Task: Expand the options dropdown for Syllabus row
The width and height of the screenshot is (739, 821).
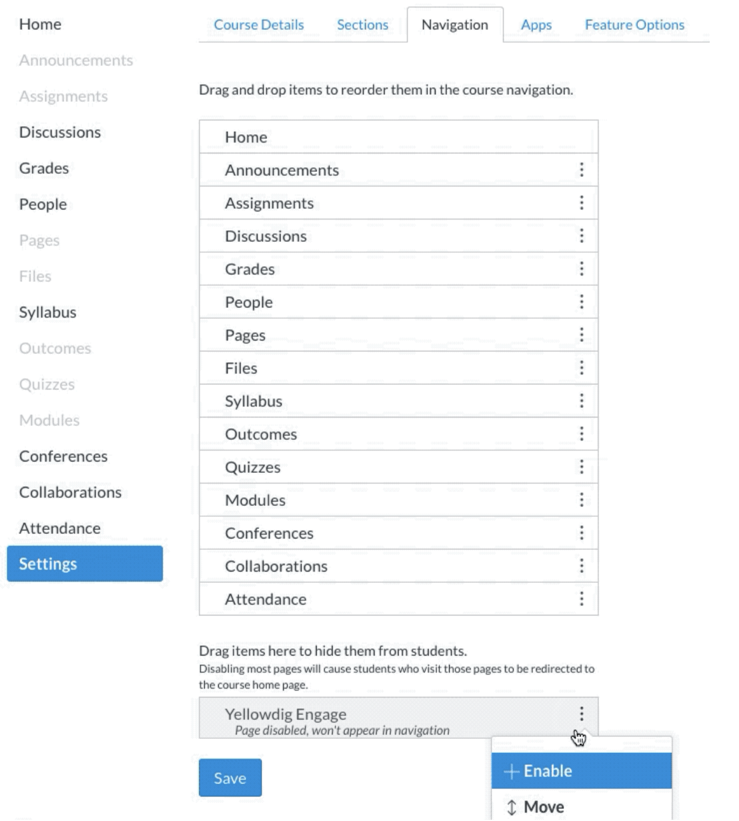Action: [581, 401]
